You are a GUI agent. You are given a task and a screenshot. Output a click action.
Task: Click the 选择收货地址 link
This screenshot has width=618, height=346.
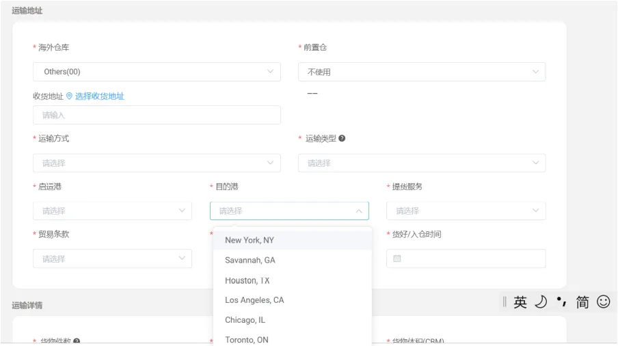[100, 96]
